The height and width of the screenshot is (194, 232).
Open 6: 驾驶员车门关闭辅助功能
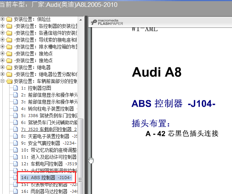pyautogui.click(x=49, y=122)
